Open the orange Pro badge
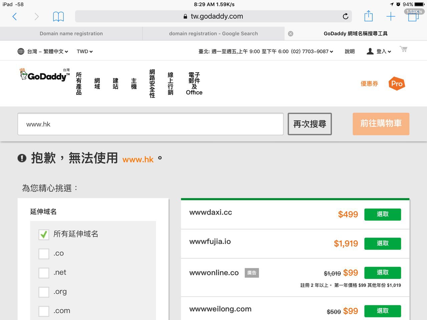Screen dimensions: 427x320 [x=397, y=84]
